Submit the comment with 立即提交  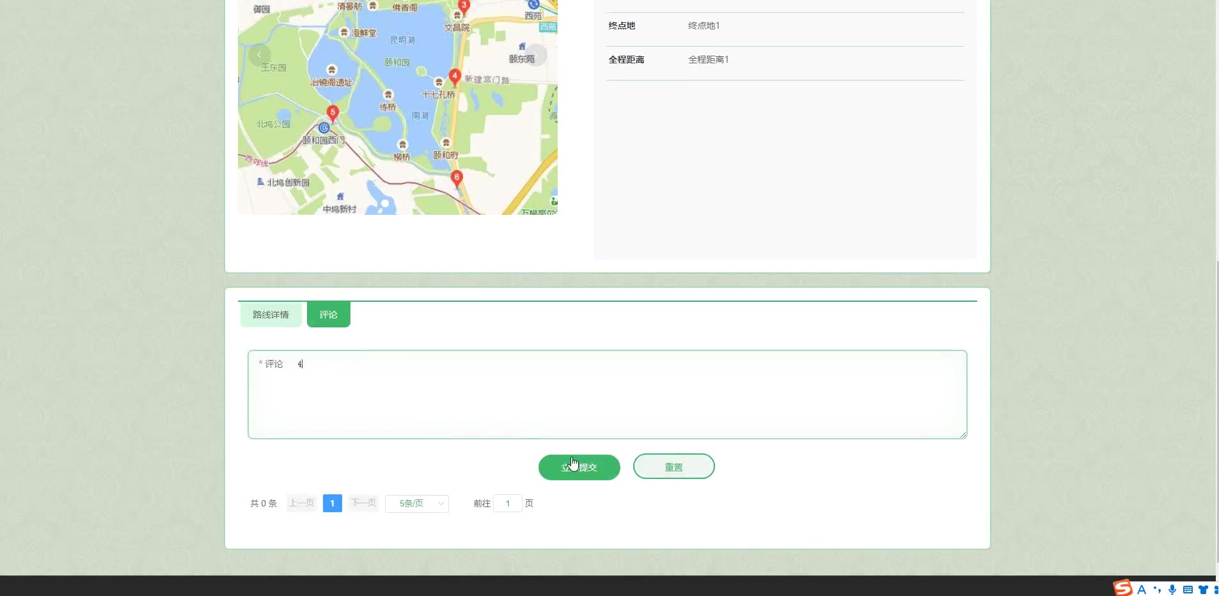click(579, 467)
